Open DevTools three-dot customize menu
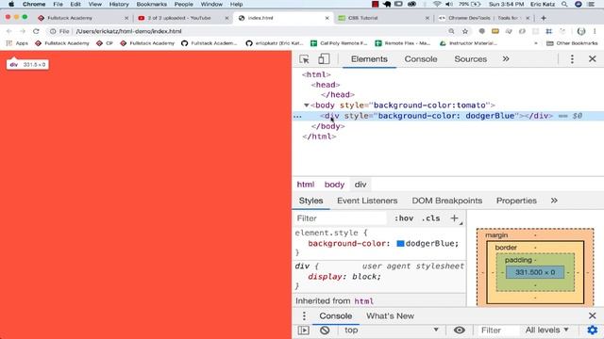 [572, 58]
